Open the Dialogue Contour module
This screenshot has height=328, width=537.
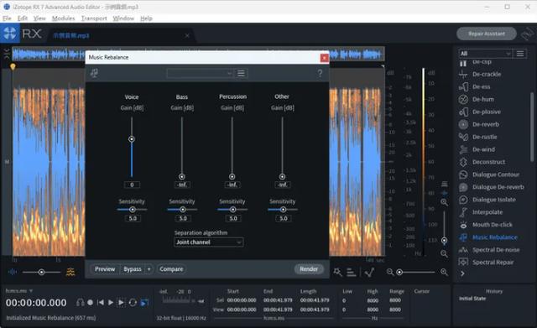tap(496, 174)
